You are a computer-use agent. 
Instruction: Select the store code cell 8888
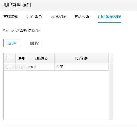pyautogui.click(x=41, y=67)
